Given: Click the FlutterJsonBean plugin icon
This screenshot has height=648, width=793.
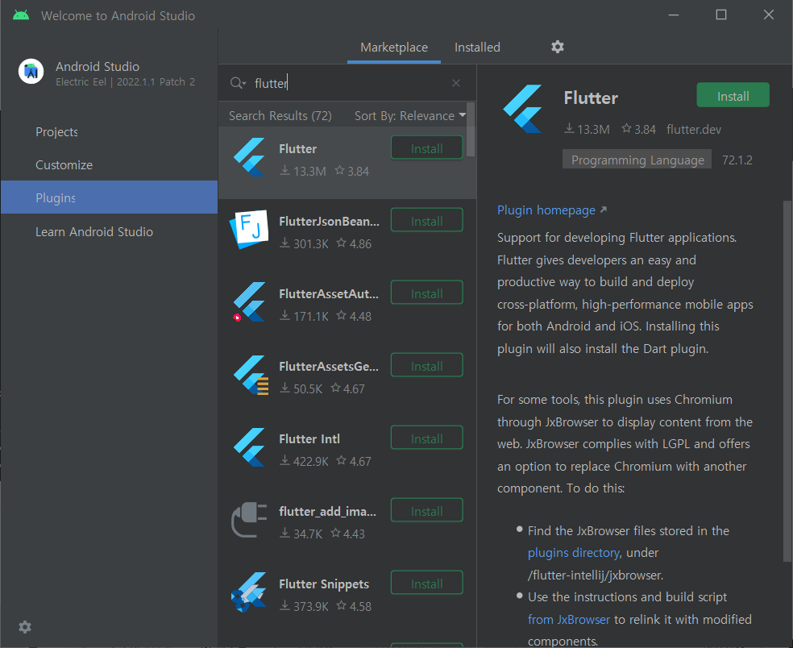Looking at the screenshot, I should point(249,230).
